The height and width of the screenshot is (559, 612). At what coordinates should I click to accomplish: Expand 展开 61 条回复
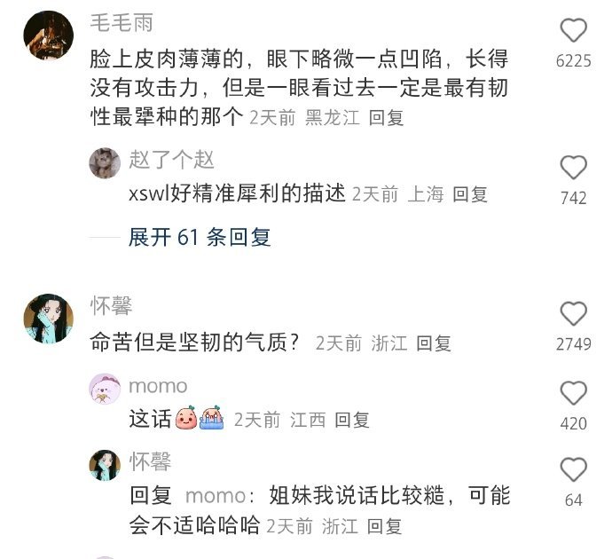click(x=200, y=237)
